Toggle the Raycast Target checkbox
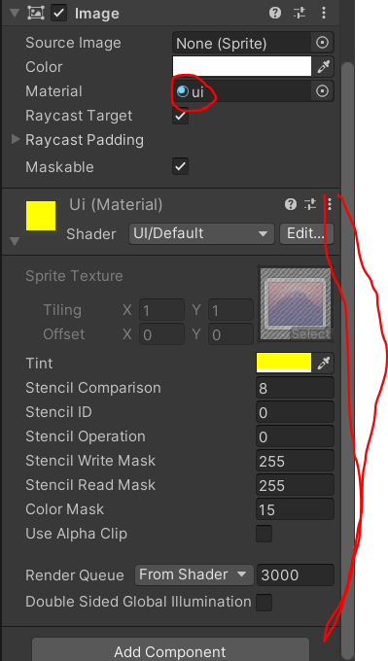This screenshot has width=388, height=661. pos(180,116)
